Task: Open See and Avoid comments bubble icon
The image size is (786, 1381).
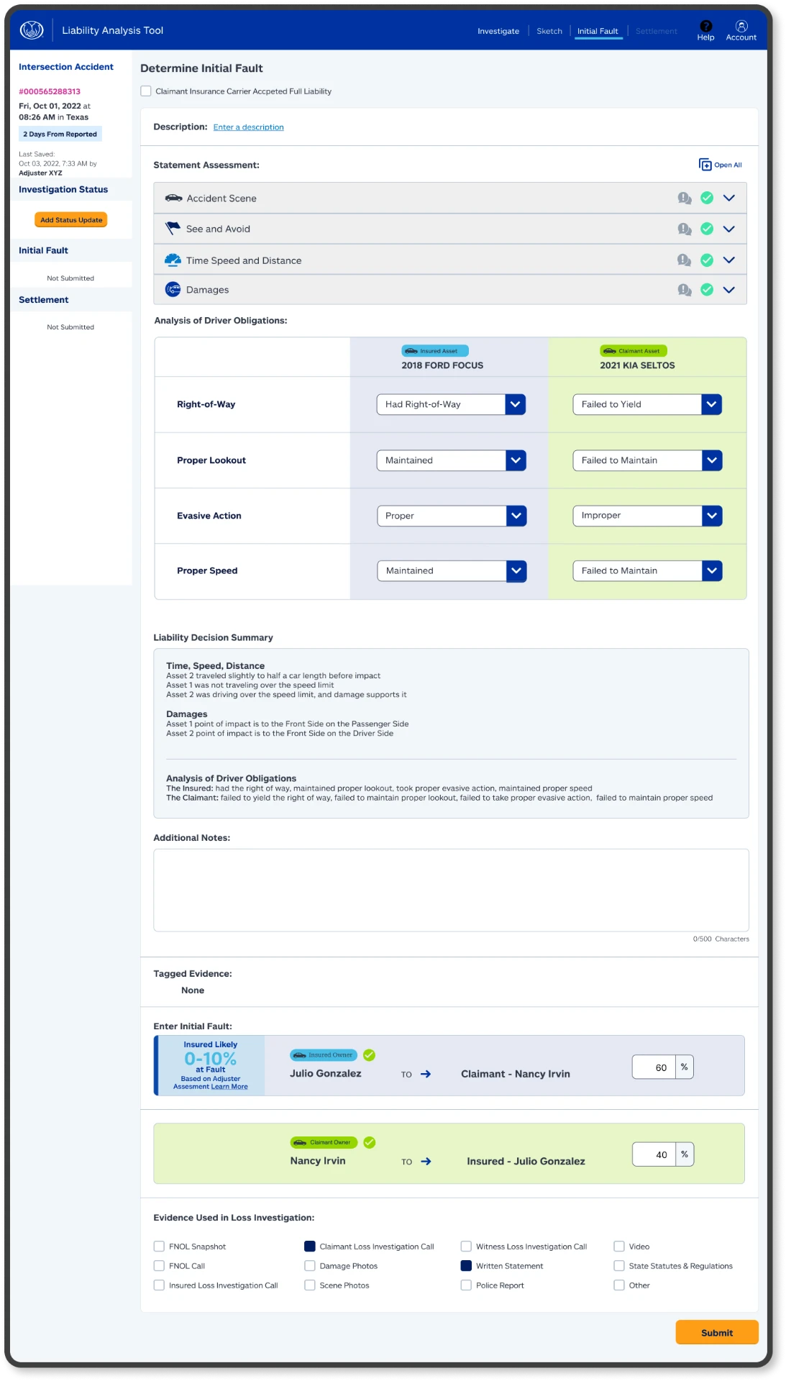Action: coord(685,229)
